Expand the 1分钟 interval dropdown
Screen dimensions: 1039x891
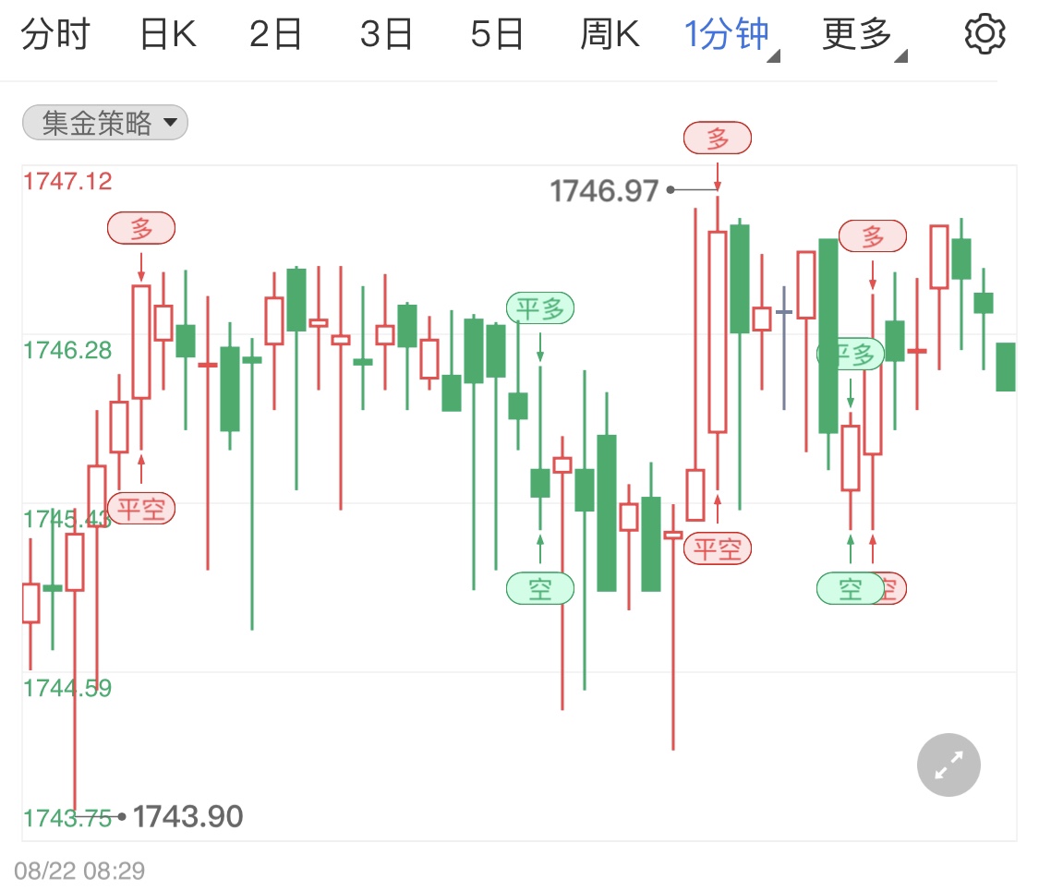point(730,36)
